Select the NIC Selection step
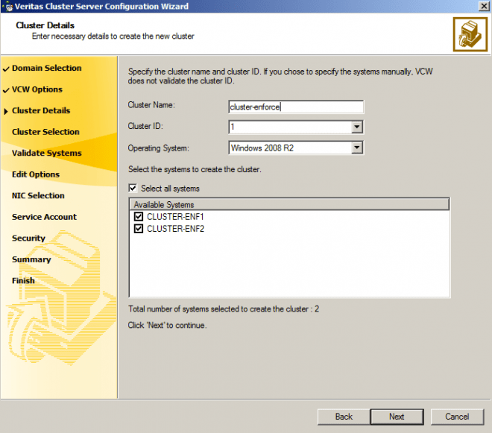The image size is (492, 433). click(x=38, y=195)
